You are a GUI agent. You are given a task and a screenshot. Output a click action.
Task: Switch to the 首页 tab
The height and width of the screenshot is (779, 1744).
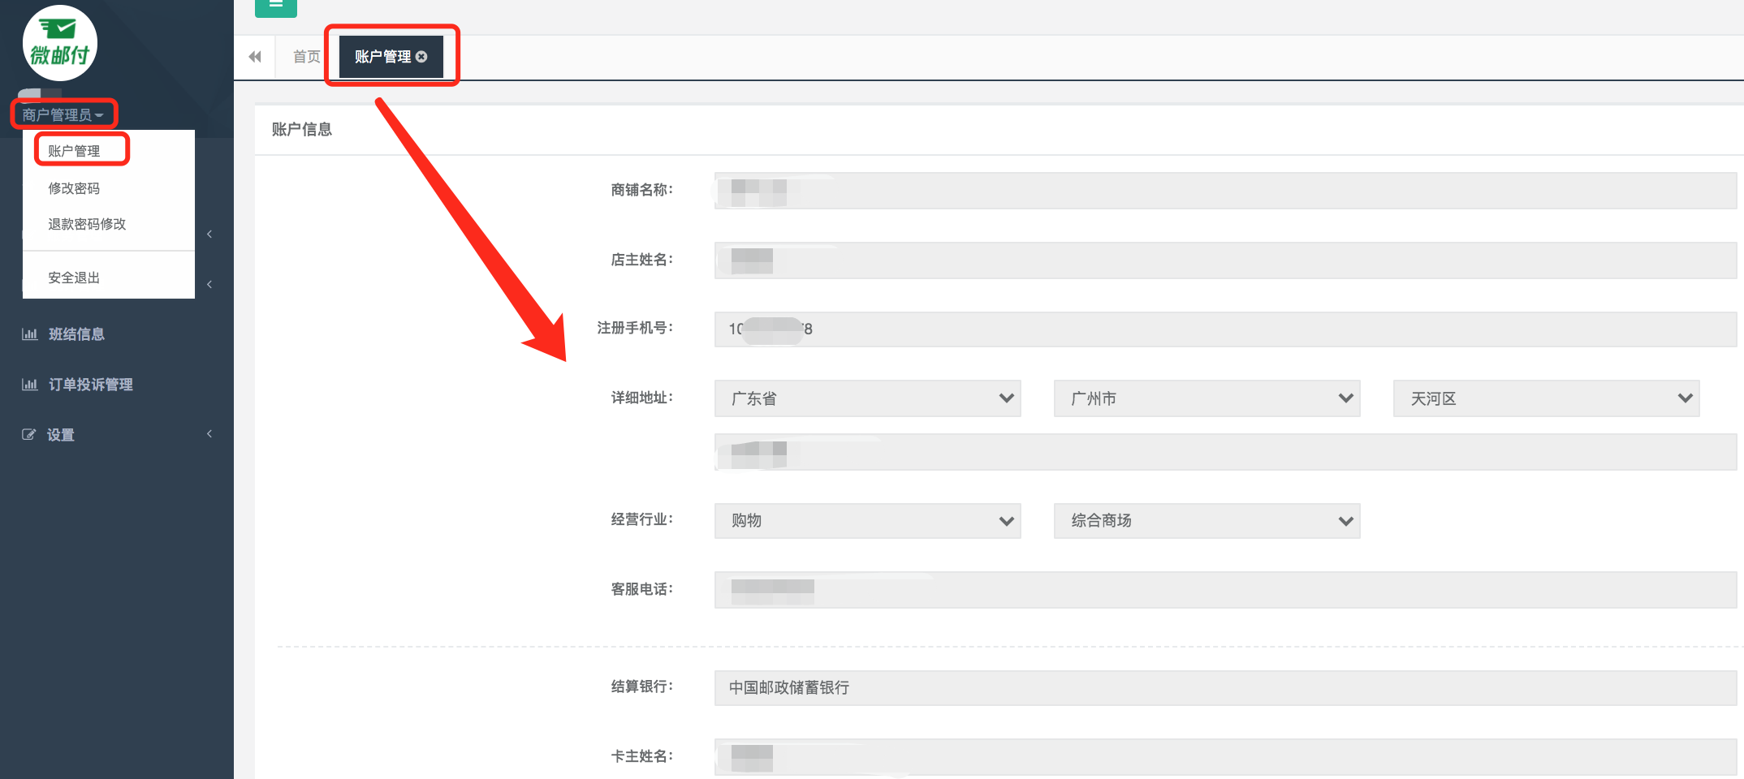[307, 57]
